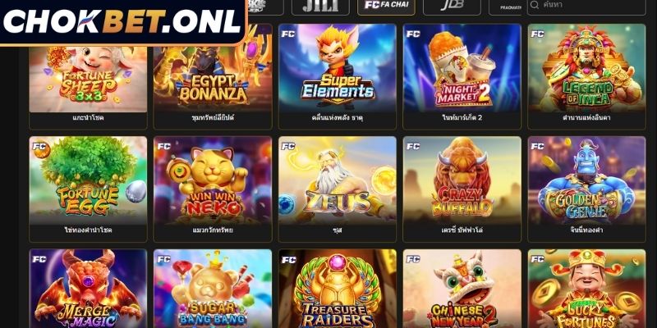Switch to the FA CHAI provider tab

pos(386,6)
